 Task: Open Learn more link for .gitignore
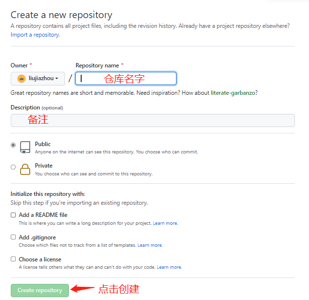[150, 245]
